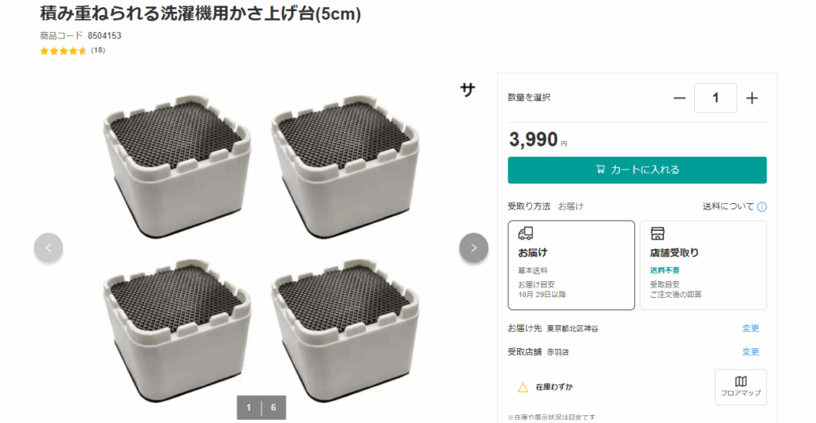Click the top-left riser product image
The image size is (816, 423).
click(177, 166)
